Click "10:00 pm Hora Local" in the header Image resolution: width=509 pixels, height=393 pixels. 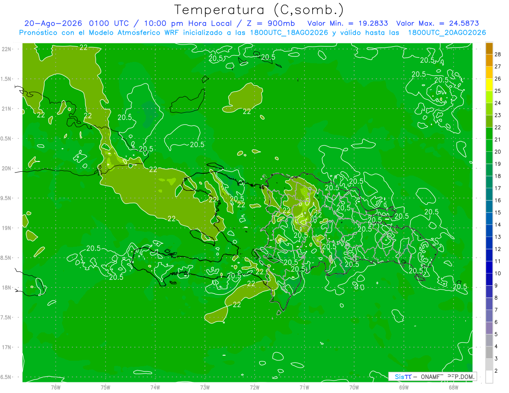pyautogui.click(x=188, y=23)
